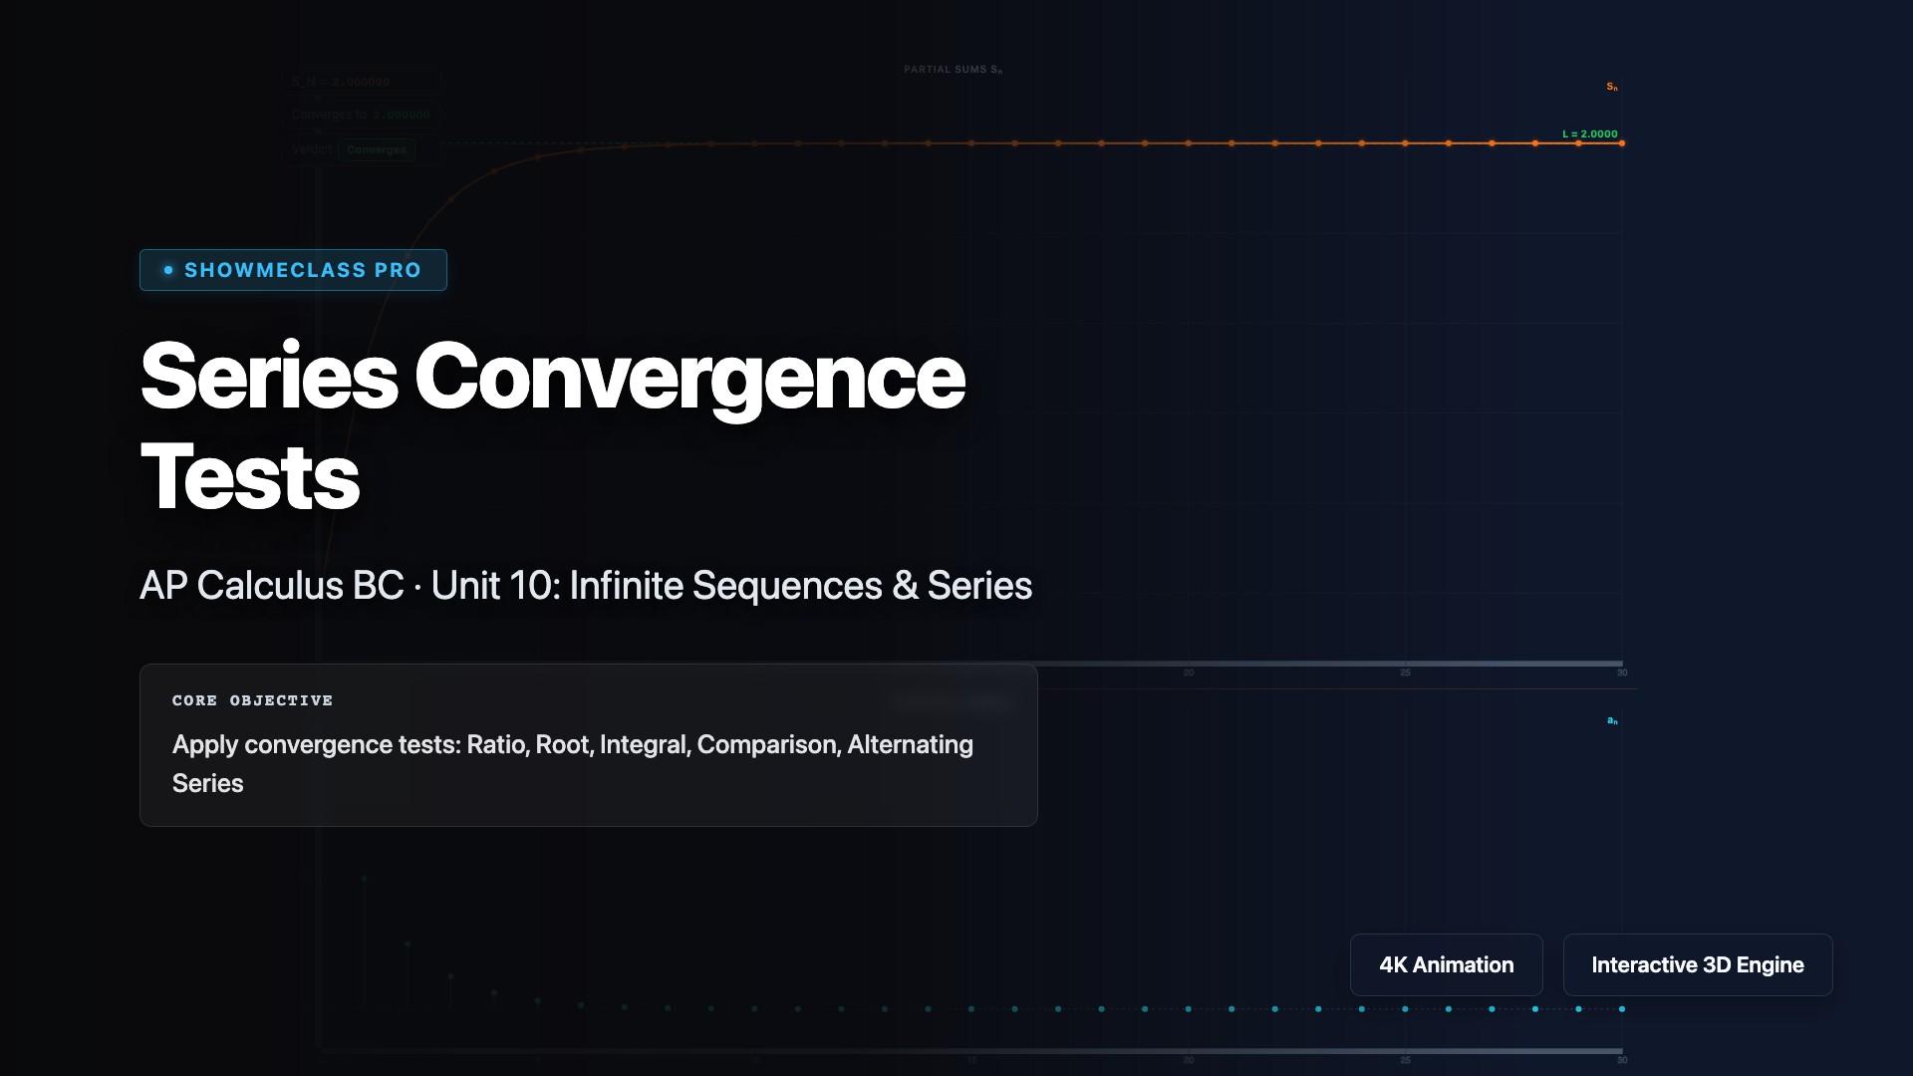The height and width of the screenshot is (1076, 1913).
Task: Click the 25 tick on upper chart axis
Action: (1405, 673)
